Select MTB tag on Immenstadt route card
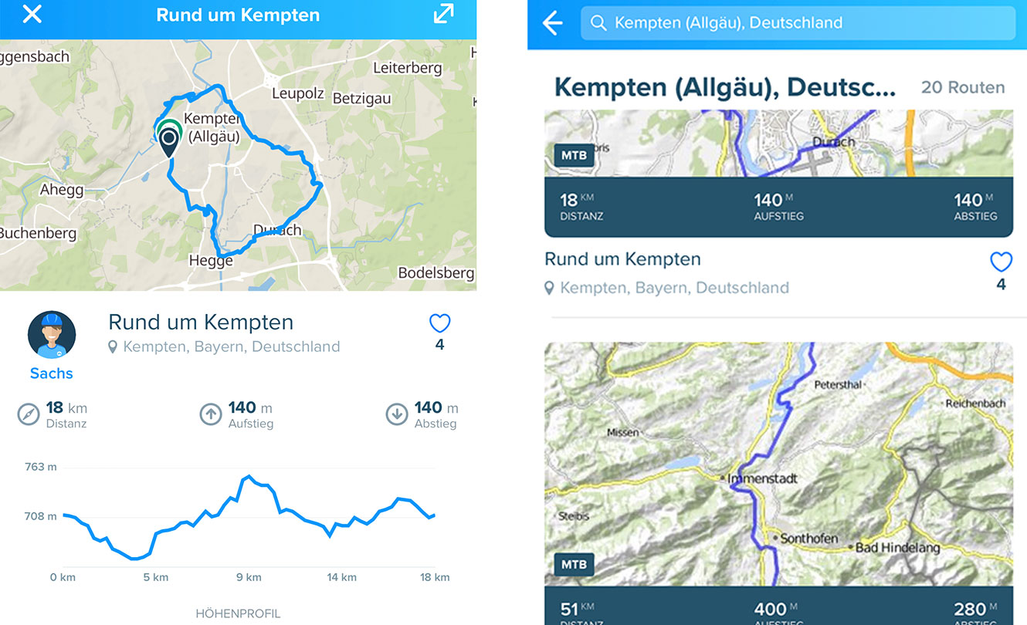 click(x=574, y=564)
